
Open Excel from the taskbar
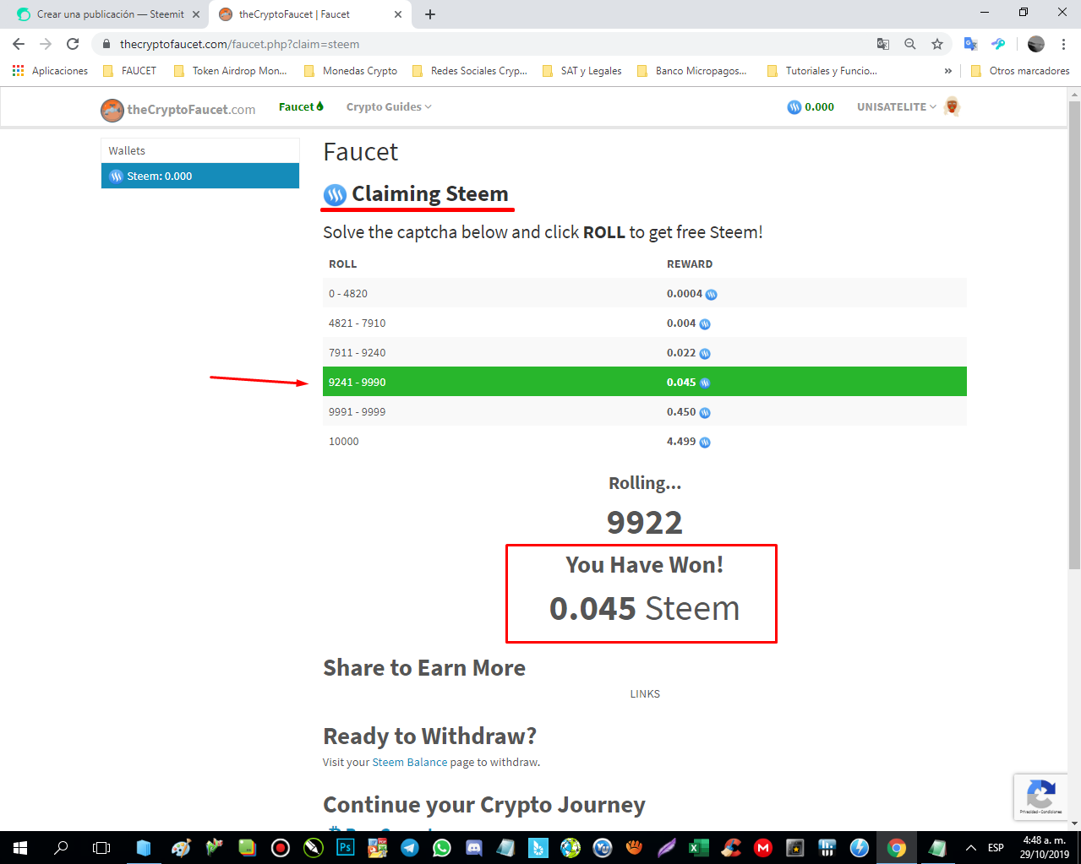(699, 848)
